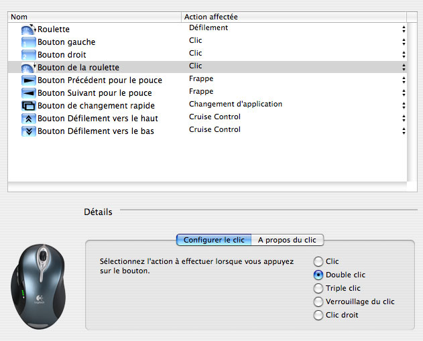Select the Clic radio button

tap(318, 261)
